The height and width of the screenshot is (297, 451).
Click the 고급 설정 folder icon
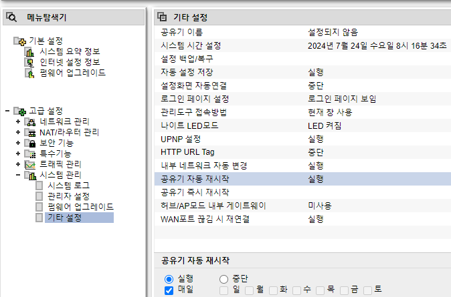(20, 111)
